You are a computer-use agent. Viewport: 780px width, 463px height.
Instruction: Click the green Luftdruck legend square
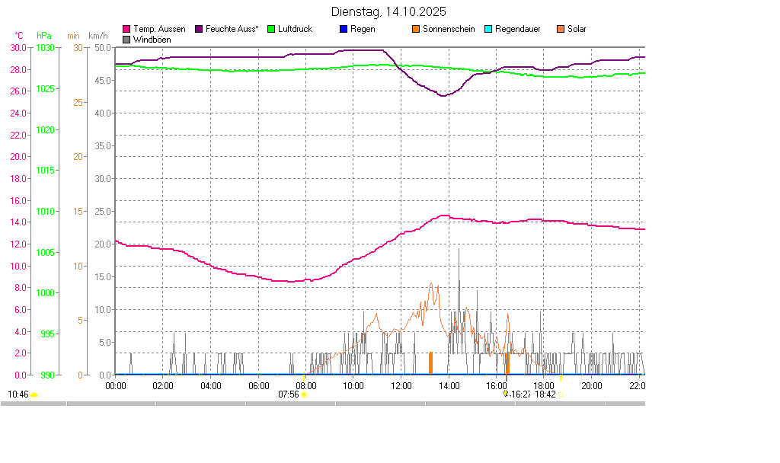(x=271, y=29)
